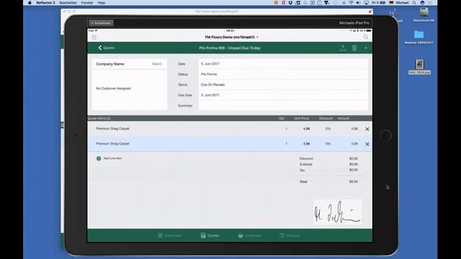
Task: Tap the green Add Line Item circle icon
Action: 99,158
